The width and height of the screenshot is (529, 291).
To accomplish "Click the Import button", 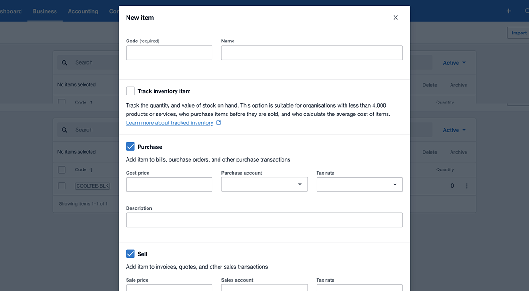I will (x=519, y=33).
